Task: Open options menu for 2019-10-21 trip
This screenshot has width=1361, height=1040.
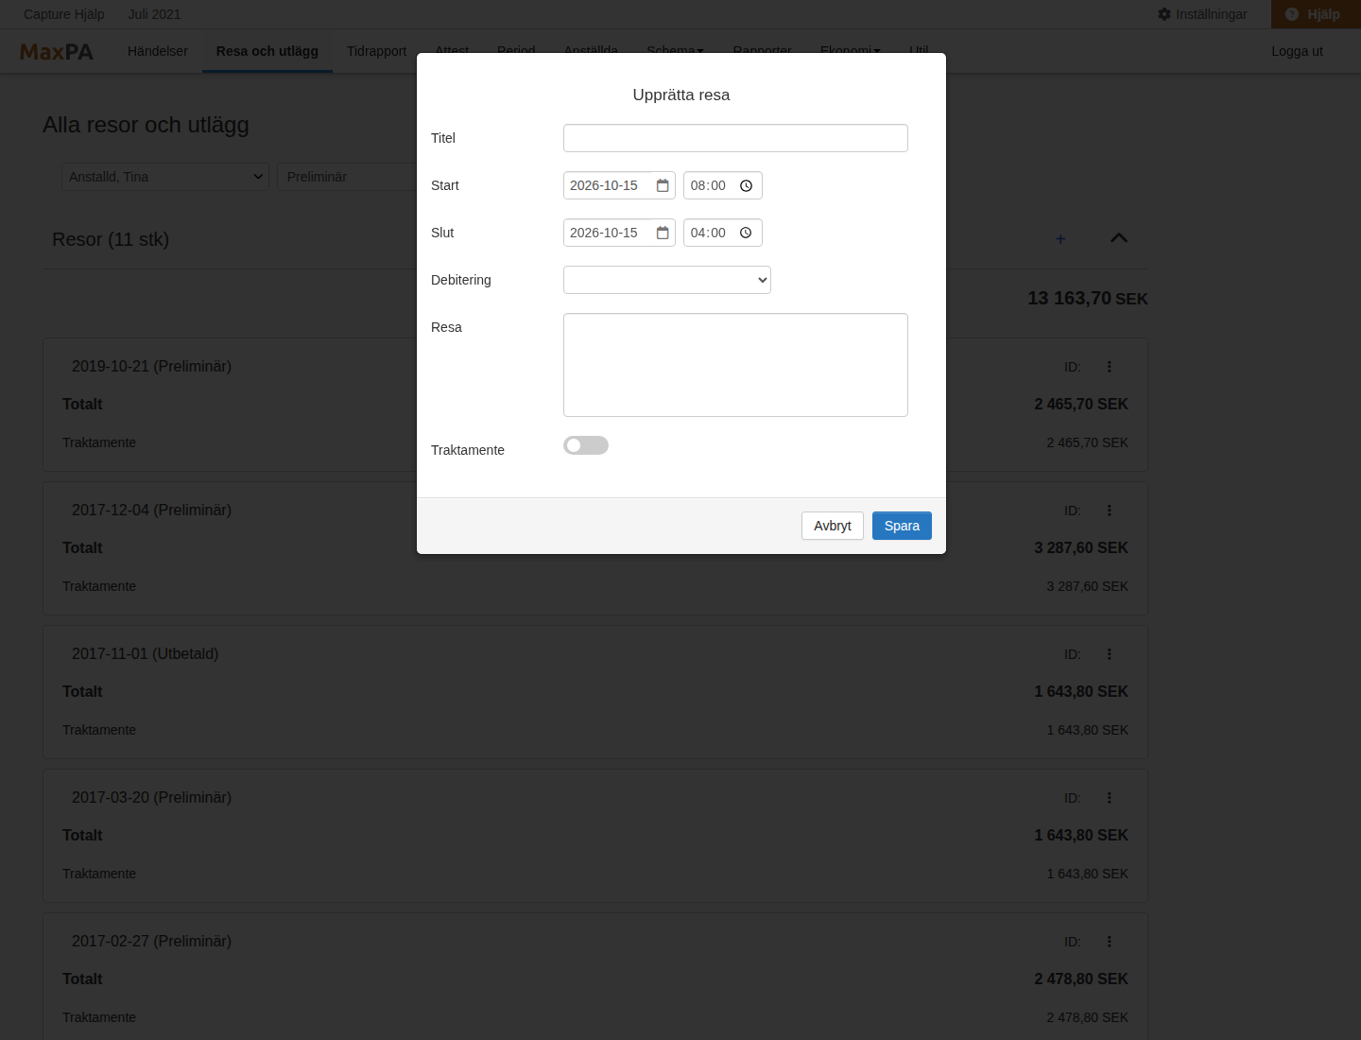Action: [1110, 367]
